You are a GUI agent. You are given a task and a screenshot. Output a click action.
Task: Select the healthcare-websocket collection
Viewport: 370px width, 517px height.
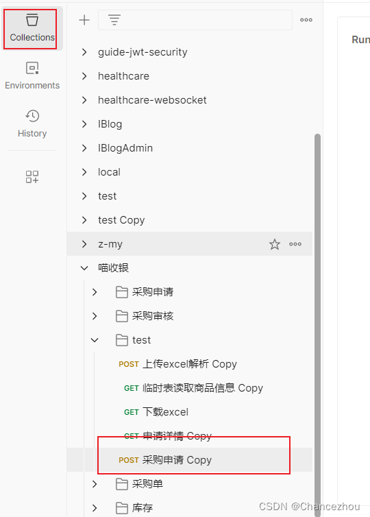click(x=190, y=100)
